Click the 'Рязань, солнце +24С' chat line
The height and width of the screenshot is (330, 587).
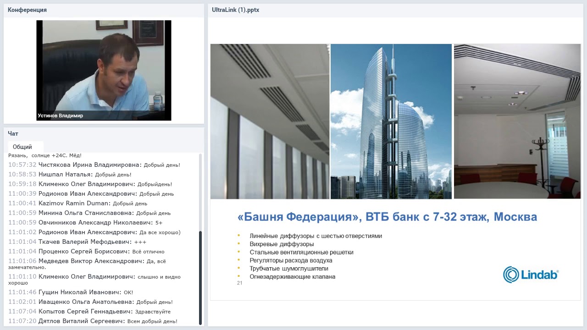[45, 156]
